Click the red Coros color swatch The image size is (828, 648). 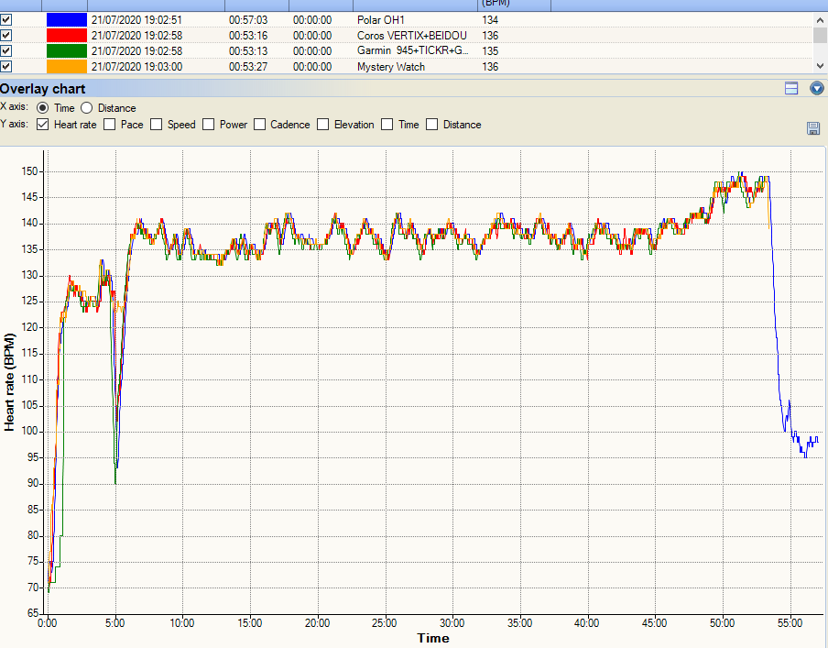tap(66, 35)
